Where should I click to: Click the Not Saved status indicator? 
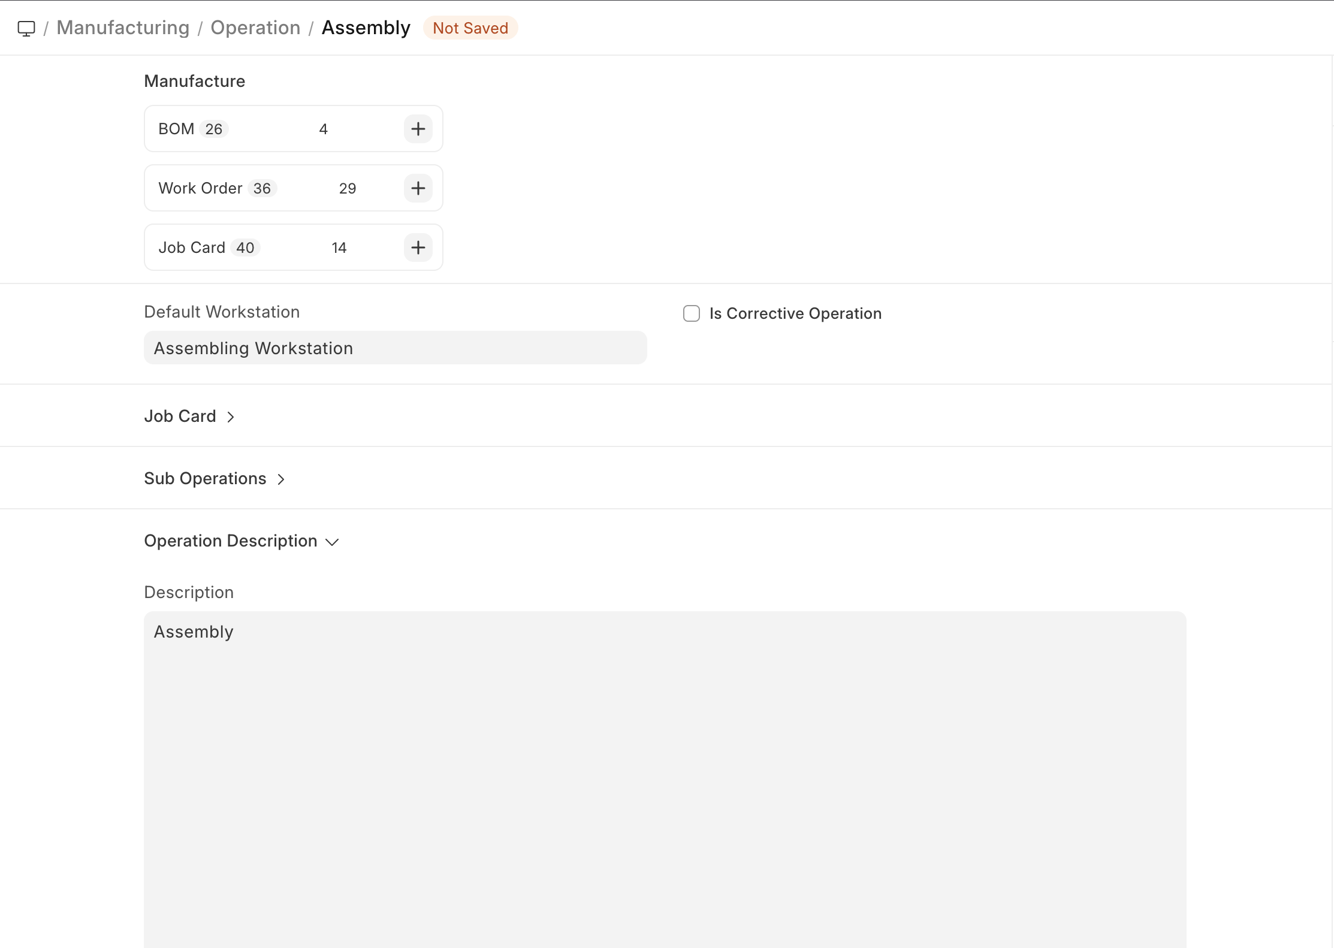pos(470,28)
